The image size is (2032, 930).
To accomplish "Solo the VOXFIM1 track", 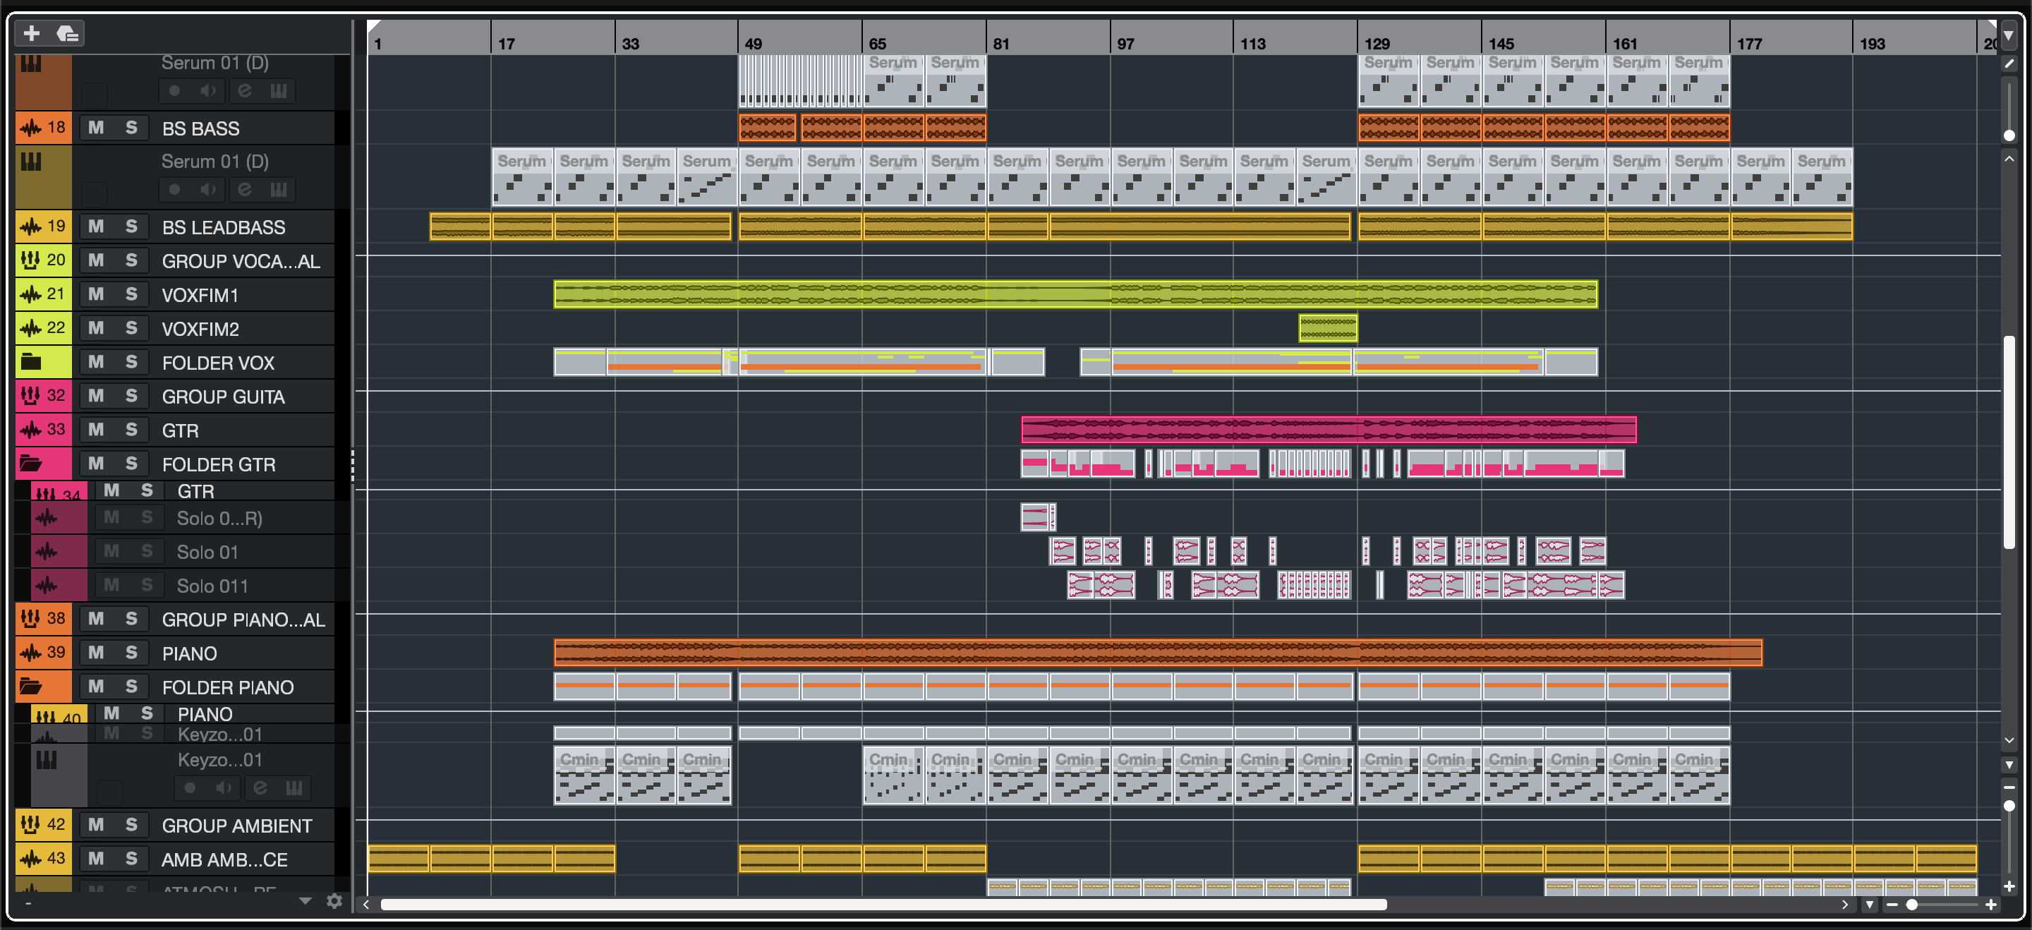I will [131, 294].
